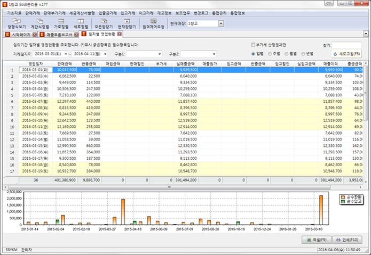Open the 통합관리 menu

pos(219,13)
